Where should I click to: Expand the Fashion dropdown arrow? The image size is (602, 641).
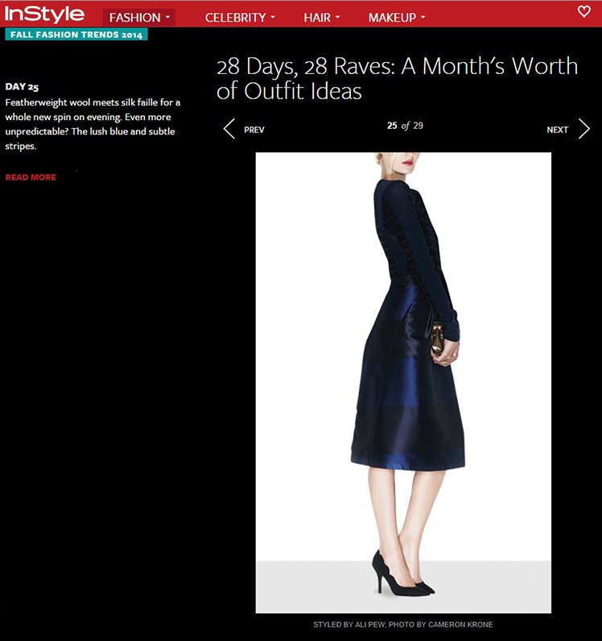click(x=167, y=17)
